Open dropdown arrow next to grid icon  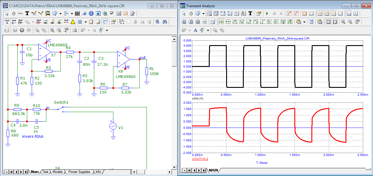click(x=86, y=22)
